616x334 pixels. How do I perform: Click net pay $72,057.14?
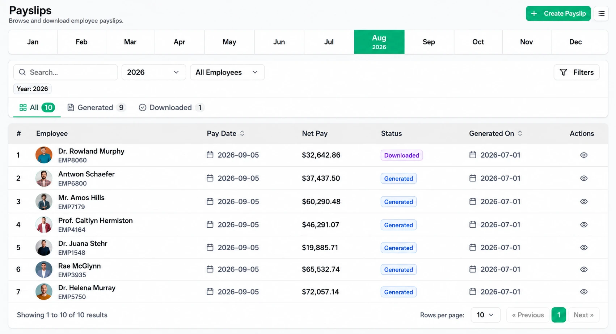320,292
